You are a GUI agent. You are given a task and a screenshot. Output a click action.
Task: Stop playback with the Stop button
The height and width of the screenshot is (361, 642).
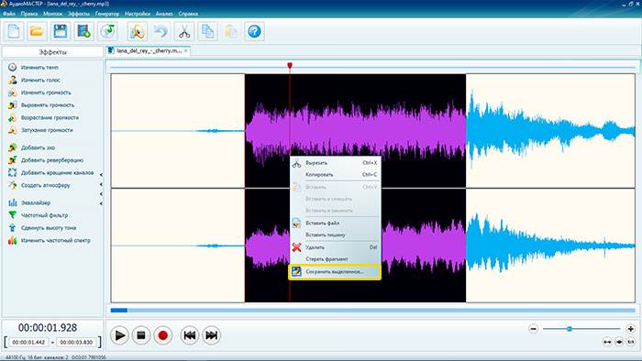point(141,335)
